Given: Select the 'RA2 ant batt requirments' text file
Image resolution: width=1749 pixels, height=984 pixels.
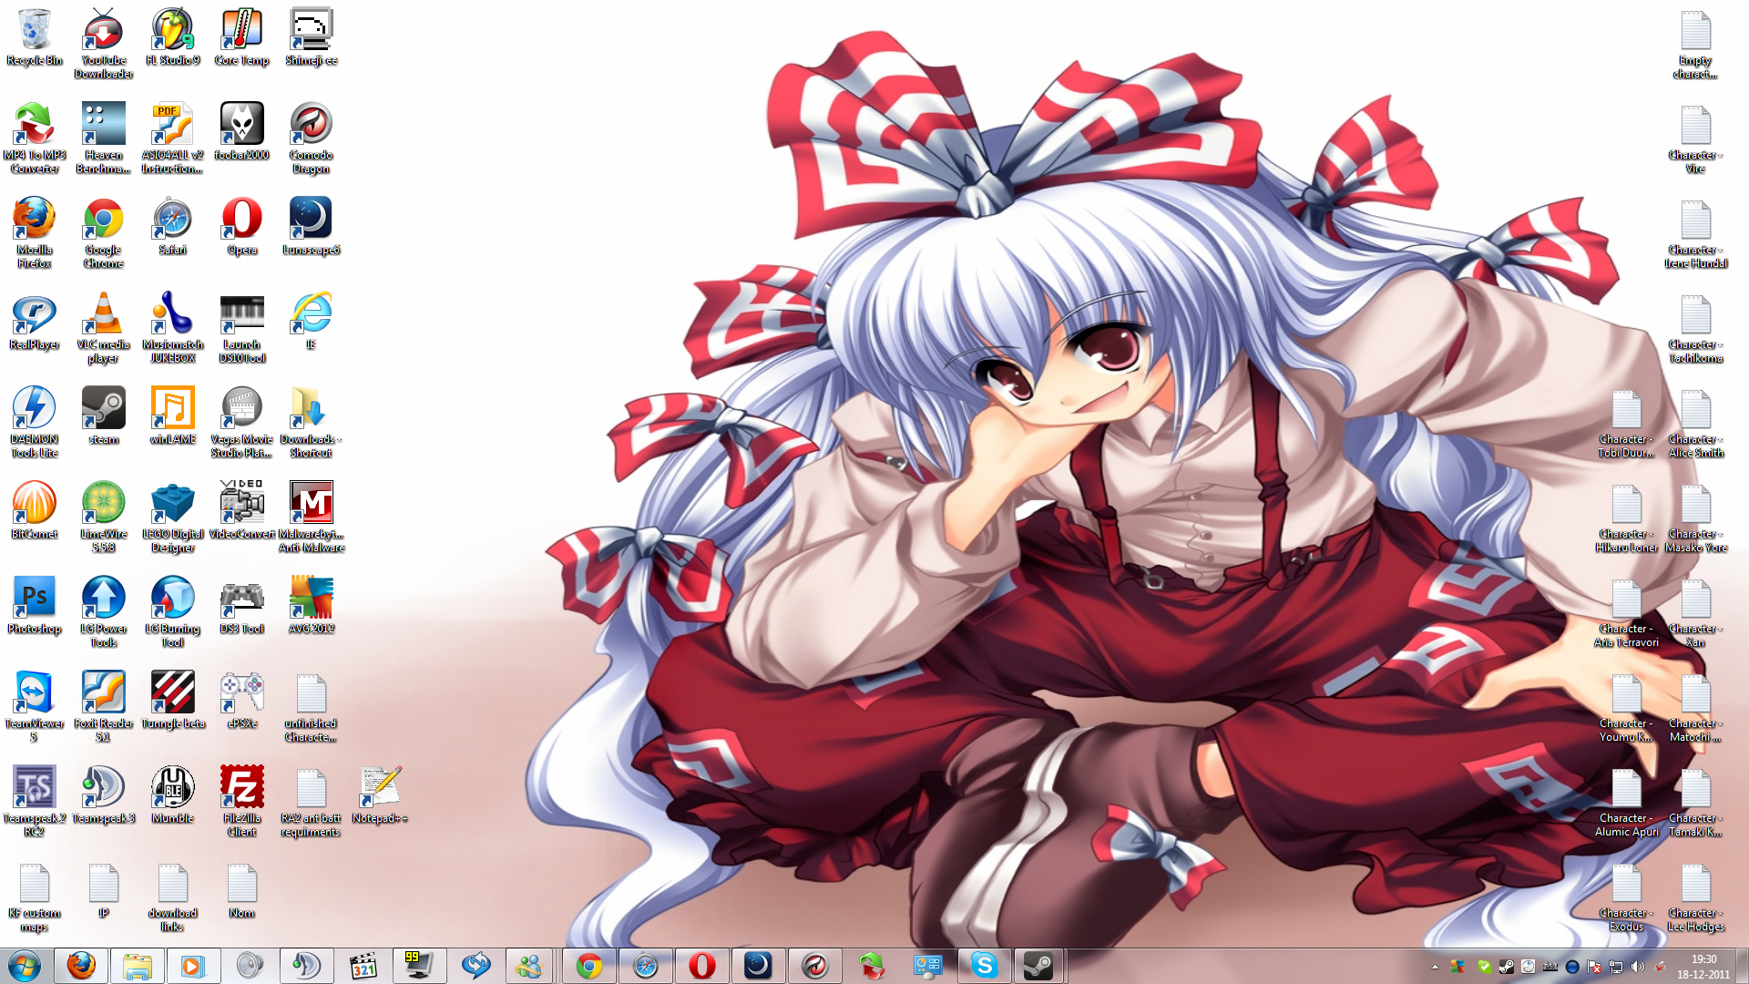Looking at the screenshot, I should pyautogui.click(x=312, y=802).
